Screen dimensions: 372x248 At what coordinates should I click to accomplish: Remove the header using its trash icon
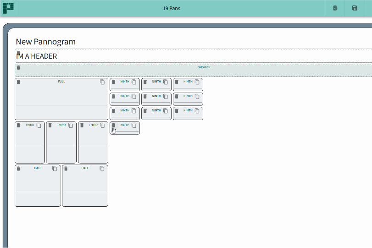click(18, 53)
